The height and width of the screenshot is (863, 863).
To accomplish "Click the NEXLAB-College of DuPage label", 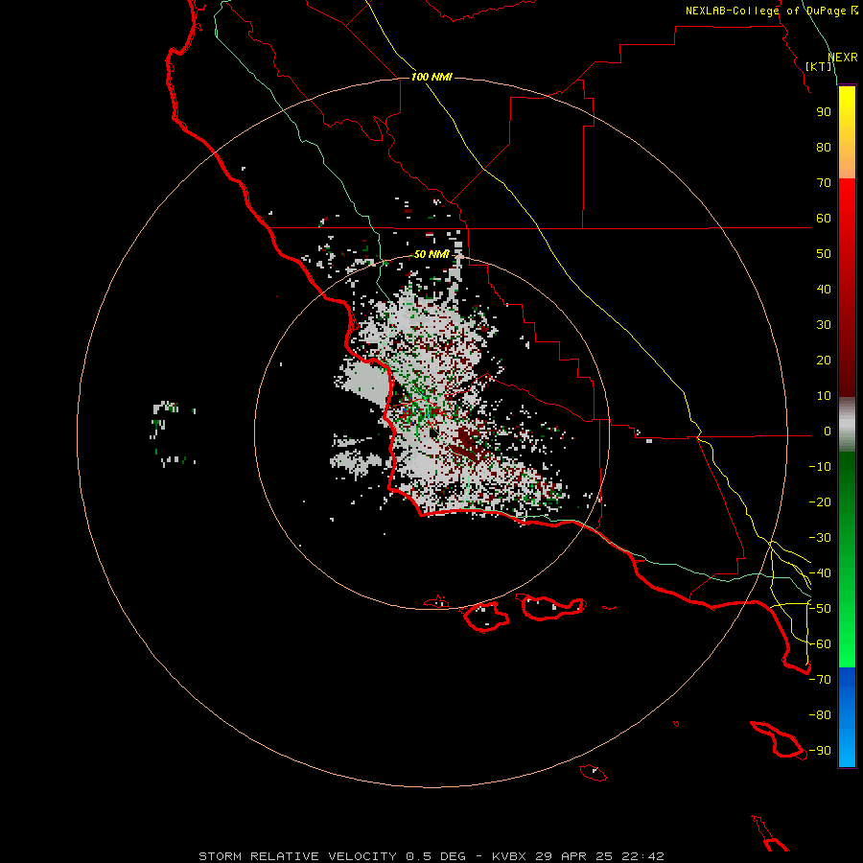I will click(x=771, y=11).
